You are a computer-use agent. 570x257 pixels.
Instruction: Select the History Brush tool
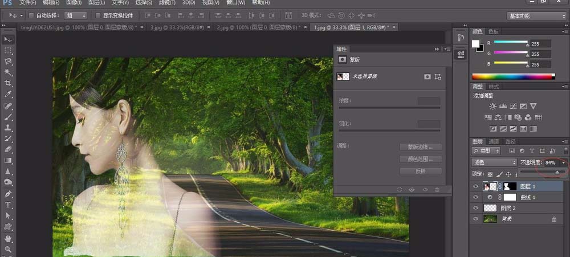pyautogui.click(x=7, y=138)
